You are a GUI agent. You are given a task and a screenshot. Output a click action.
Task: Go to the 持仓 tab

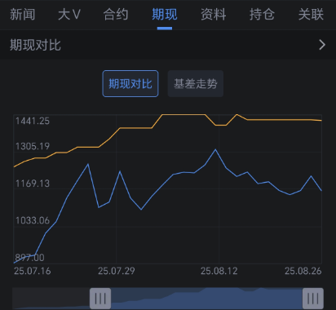click(262, 14)
